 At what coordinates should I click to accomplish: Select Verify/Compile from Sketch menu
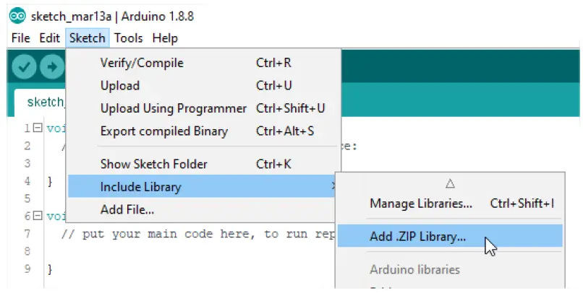142,63
